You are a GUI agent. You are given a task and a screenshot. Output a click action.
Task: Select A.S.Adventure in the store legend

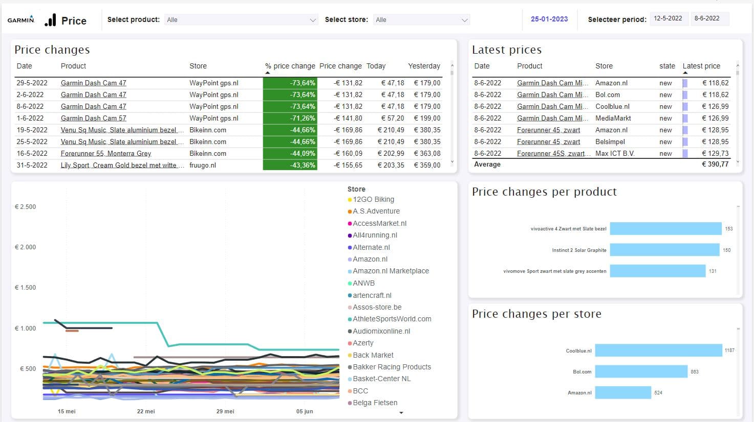coord(374,211)
